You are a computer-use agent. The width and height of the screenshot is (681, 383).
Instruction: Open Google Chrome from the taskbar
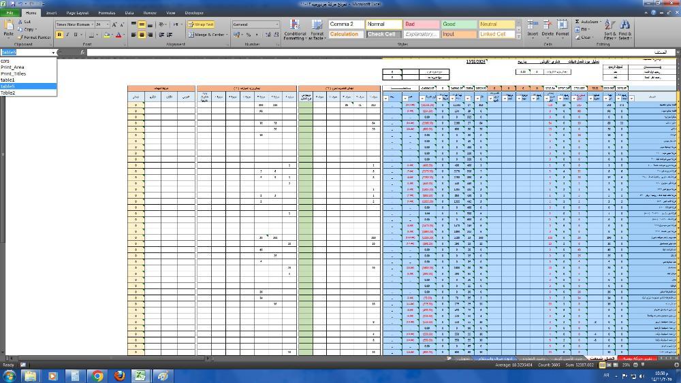pyautogui.click(x=97, y=376)
